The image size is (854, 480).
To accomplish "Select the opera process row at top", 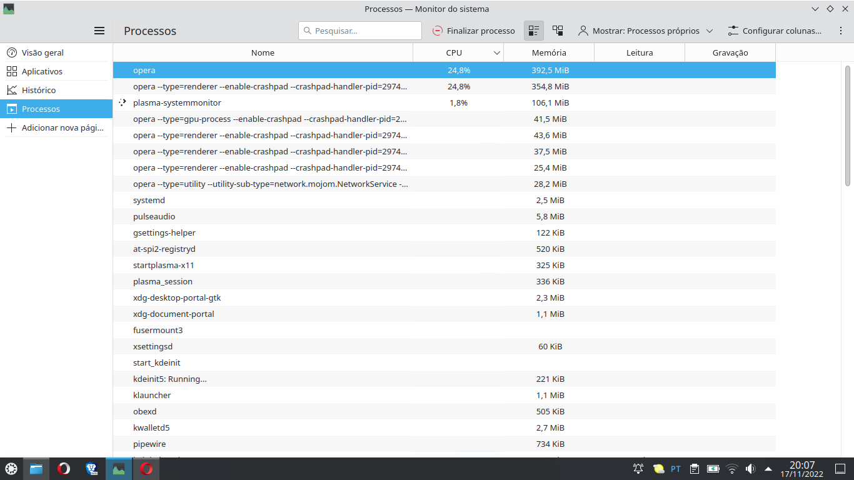I will click(x=445, y=70).
